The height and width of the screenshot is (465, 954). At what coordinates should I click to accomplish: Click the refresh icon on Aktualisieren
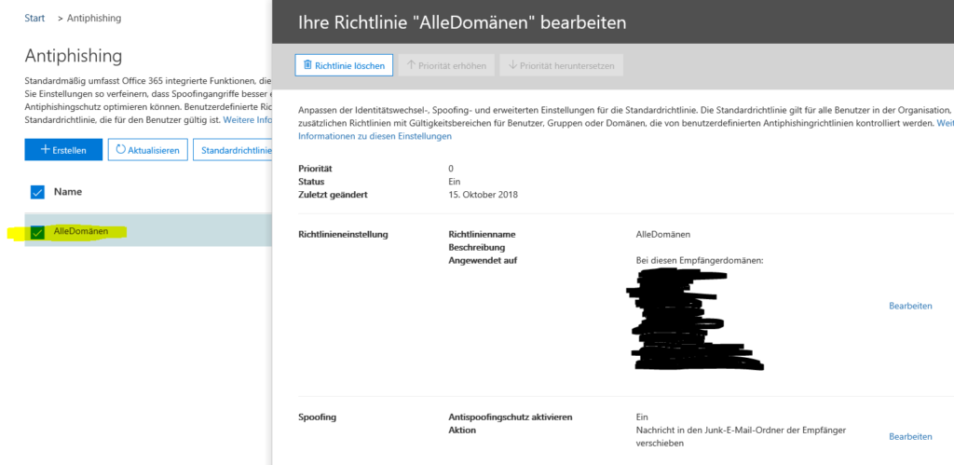click(120, 150)
